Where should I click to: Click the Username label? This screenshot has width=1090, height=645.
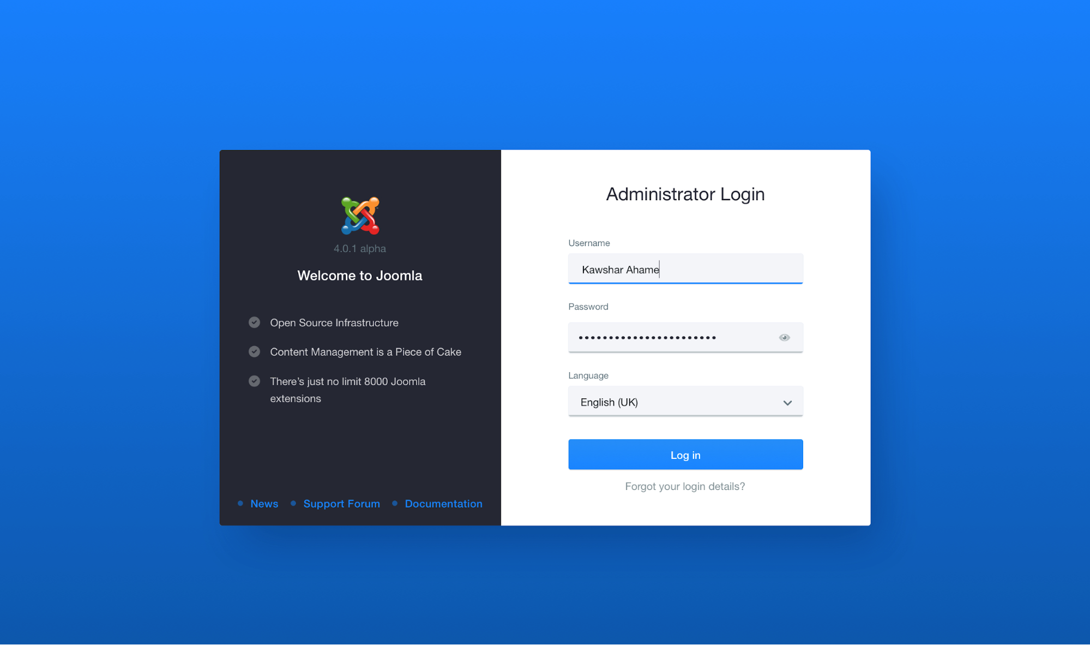(x=589, y=243)
